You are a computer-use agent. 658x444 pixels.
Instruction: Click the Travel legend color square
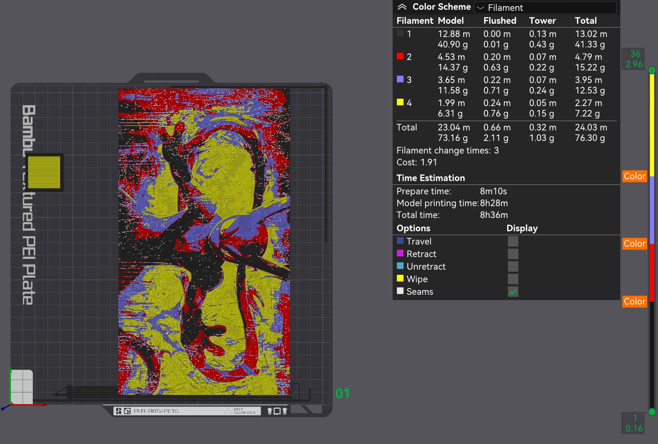(400, 241)
